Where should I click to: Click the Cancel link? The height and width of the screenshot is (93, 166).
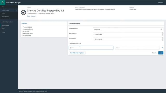tap(154, 53)
